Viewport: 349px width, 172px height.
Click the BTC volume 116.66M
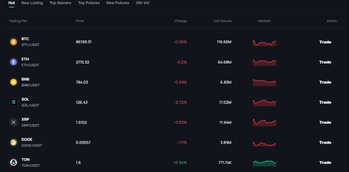pos(224,42)
